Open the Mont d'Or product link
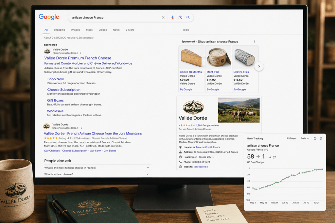Image resolution: width=335 pixels, height=223 pixels. point(213,72)
